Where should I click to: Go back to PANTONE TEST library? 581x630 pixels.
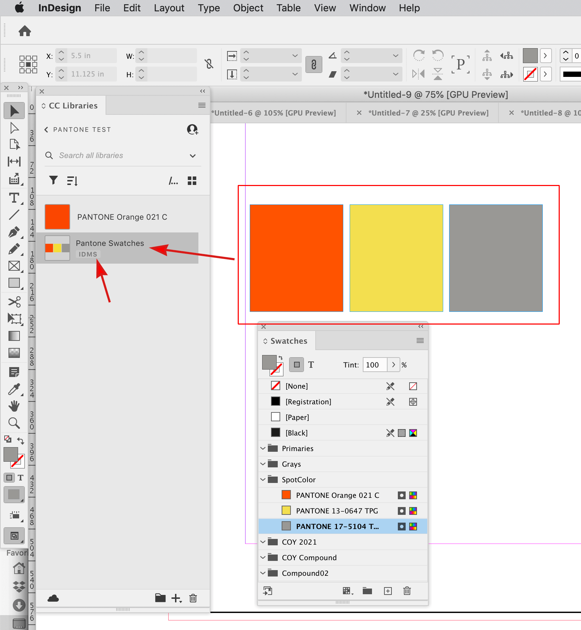click(46, 129)
